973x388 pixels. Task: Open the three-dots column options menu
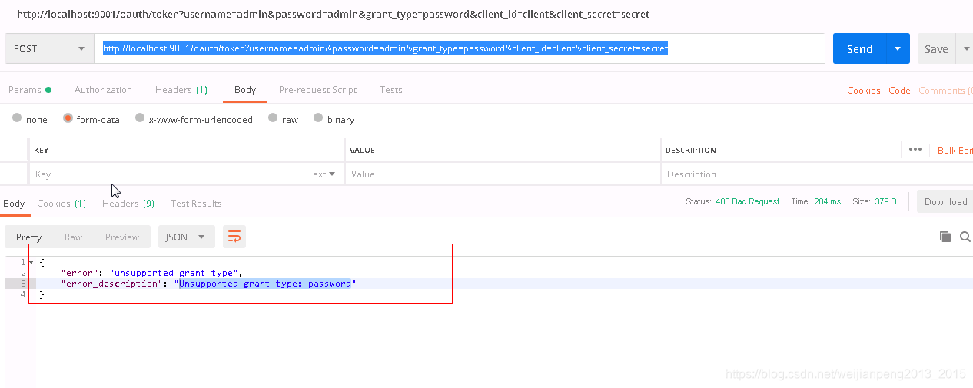[x=915, y=149]
